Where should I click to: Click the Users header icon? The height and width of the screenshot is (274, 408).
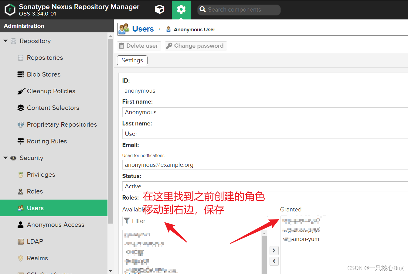[124, 29]
